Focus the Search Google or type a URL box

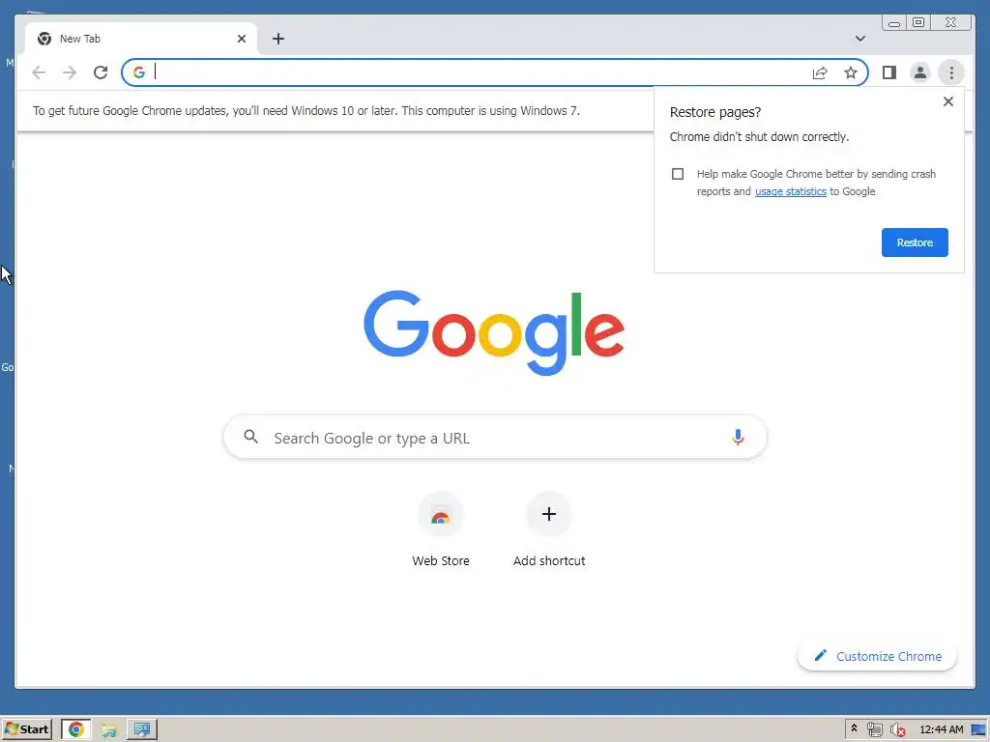(x=495, y=438)
